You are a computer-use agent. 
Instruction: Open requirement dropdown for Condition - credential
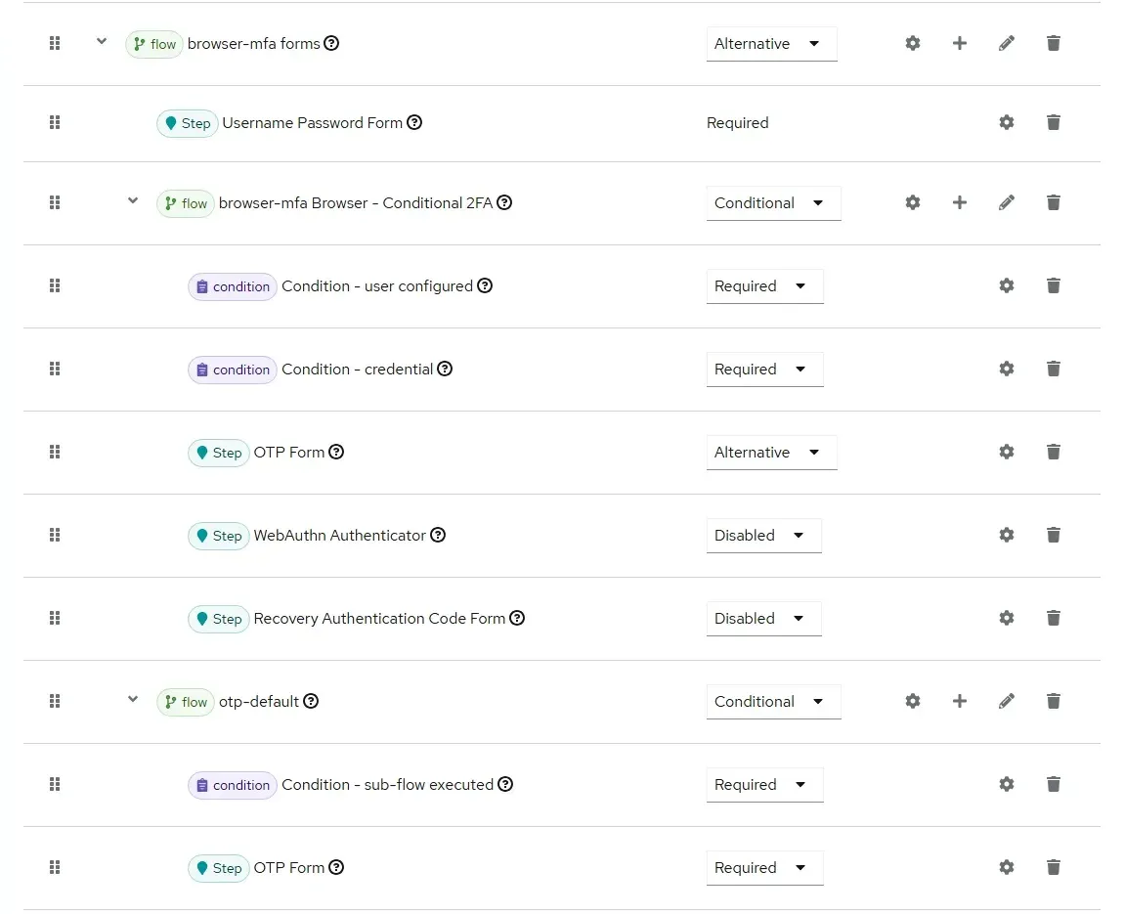765,370
